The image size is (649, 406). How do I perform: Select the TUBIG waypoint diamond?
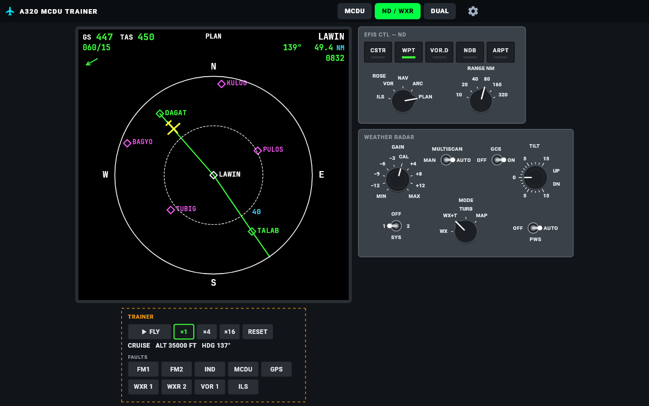(171, 210)
